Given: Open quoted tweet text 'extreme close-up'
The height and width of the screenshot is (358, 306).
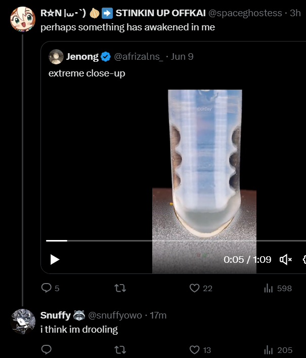Looking at the screenshot, I should 86,73.
